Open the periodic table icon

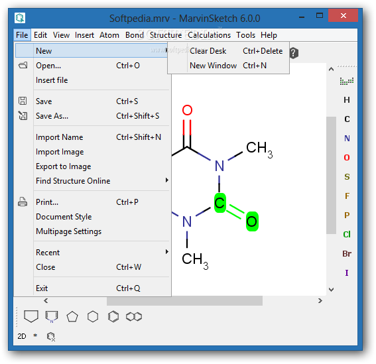click(x=347, y=82)
